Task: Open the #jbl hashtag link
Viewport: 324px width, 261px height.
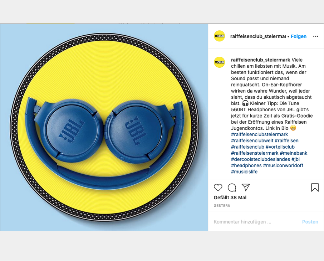Action: (x=295, y=159)
